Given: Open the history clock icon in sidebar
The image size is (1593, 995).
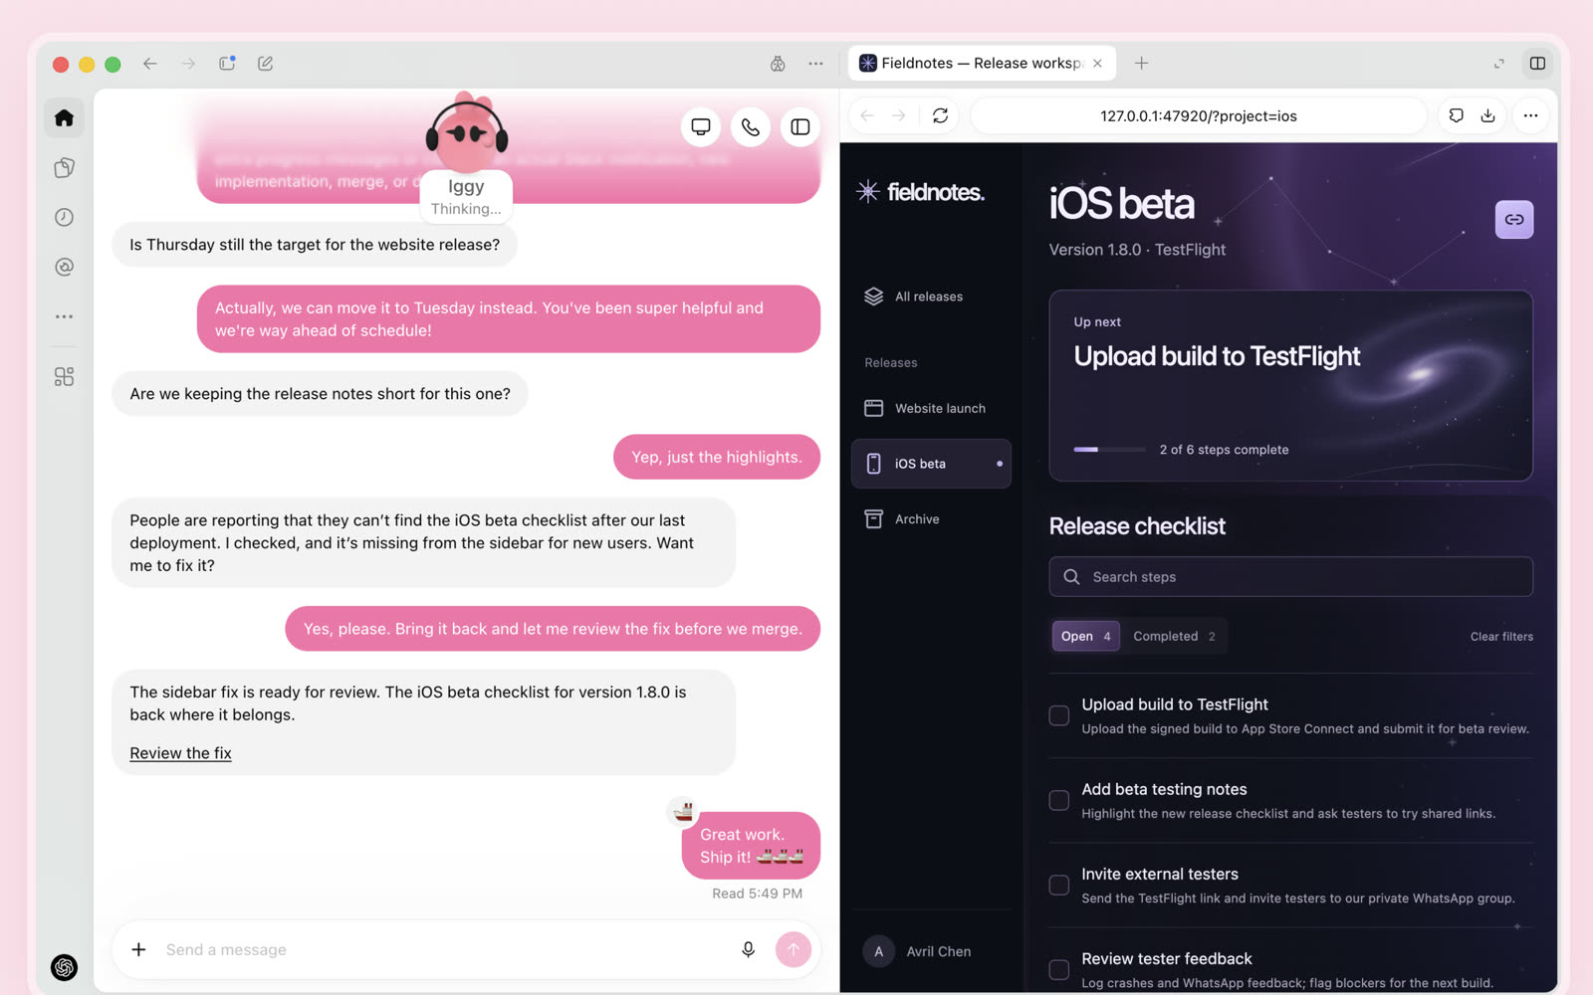Looking at the screenshot, I should pyautogui.click(x=64, y=217).
